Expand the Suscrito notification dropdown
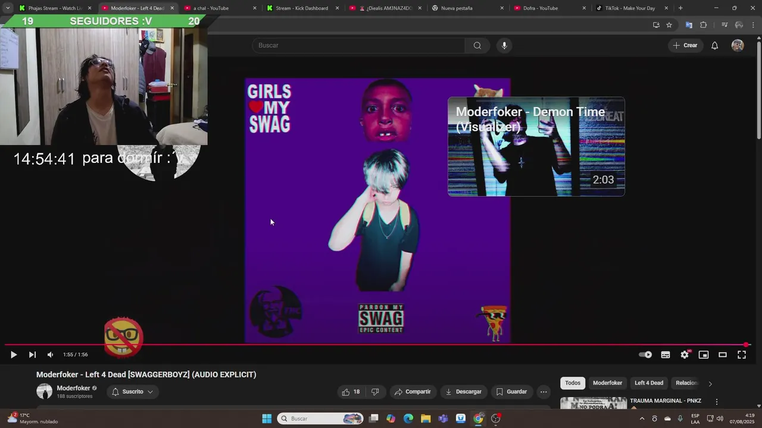The width and height of the screenshot is (762, 428). tap(133, 392)
